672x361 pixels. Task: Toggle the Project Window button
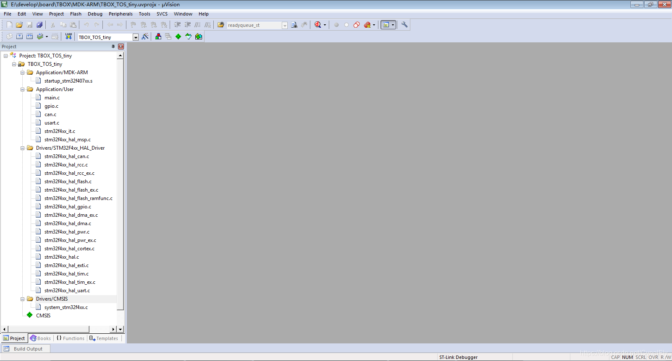(x=386, y=25)
